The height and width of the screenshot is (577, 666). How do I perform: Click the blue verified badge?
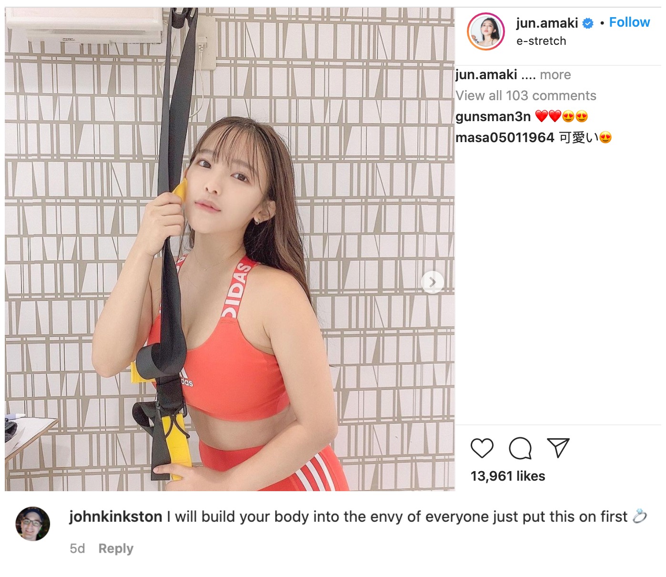coord(588,23)
